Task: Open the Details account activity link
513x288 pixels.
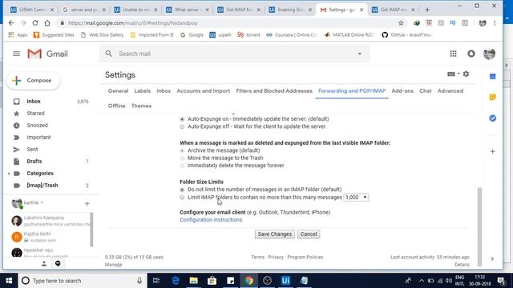Action: (462, 265)
